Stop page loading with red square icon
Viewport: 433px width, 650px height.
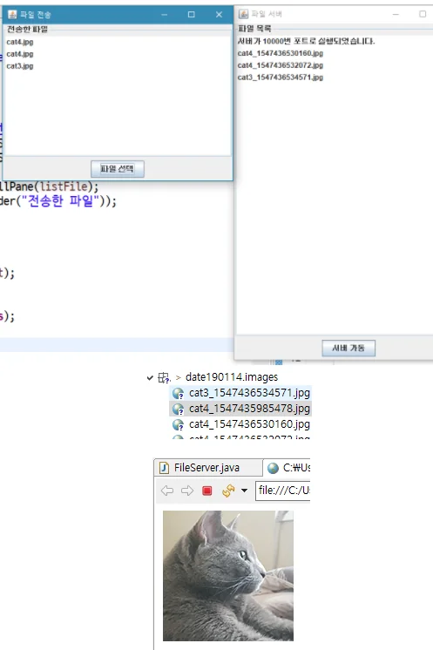pos(207,491)
